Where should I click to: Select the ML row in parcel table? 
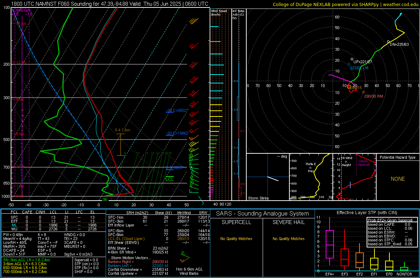click(54, 225)
